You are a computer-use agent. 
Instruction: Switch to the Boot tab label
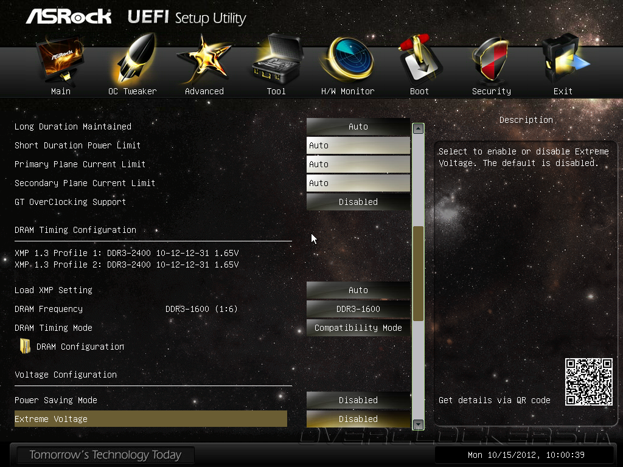point(419,91)
